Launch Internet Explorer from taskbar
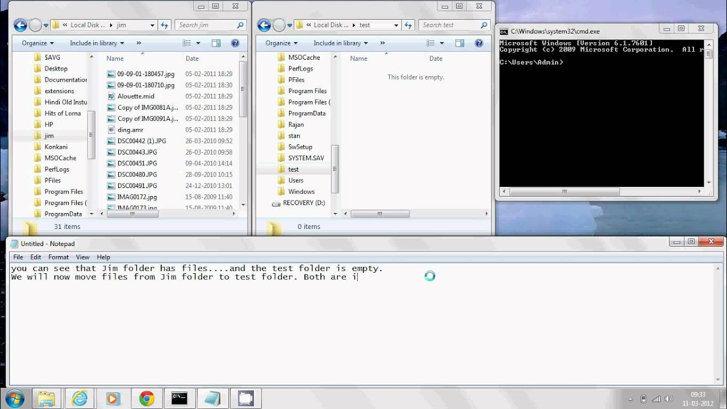727x409 pixels. coord(79,398)
